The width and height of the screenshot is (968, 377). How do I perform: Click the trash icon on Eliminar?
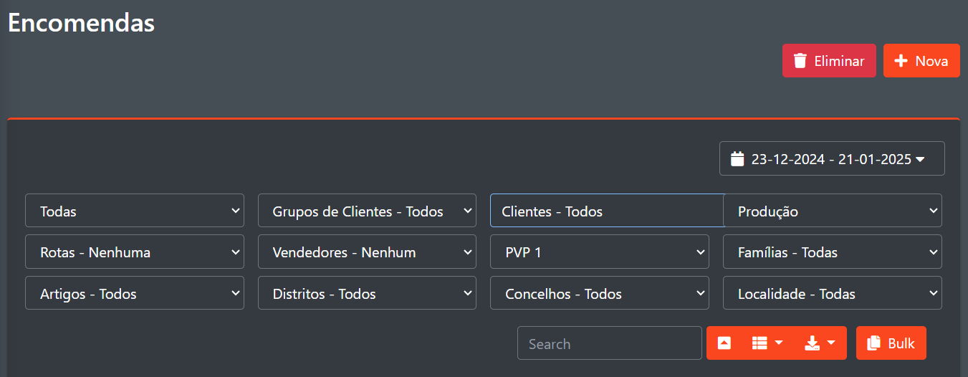(800, 61)
